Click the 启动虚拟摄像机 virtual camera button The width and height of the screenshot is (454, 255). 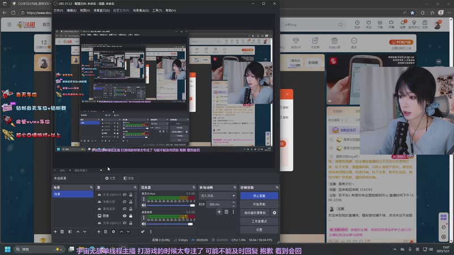pos(255,213)
